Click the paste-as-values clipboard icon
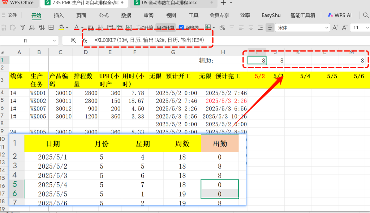The height and width of the screenshot is (213, 370). [3, 27]
